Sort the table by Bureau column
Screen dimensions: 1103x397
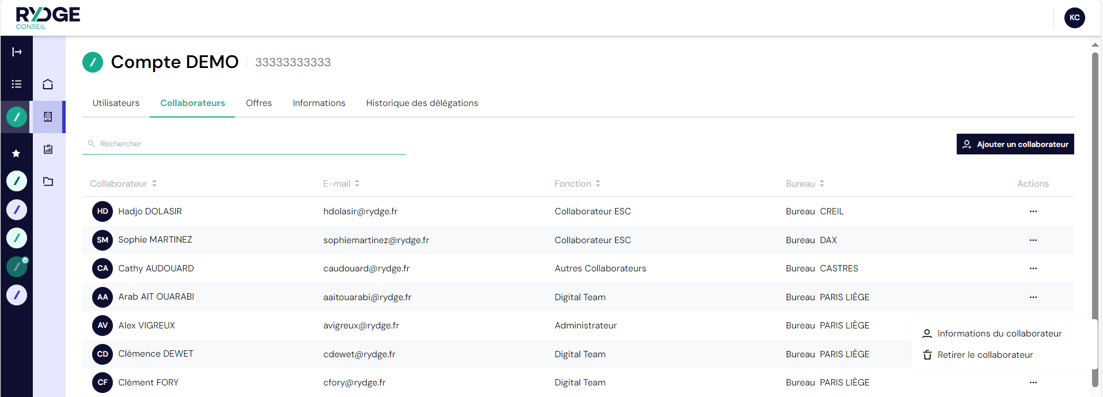(x=805, y=184)
